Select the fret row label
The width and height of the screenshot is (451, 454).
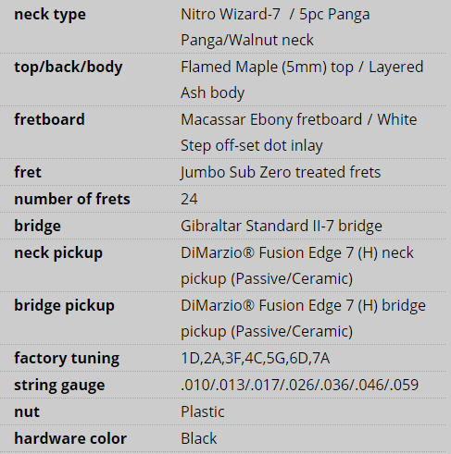point(28,172)
